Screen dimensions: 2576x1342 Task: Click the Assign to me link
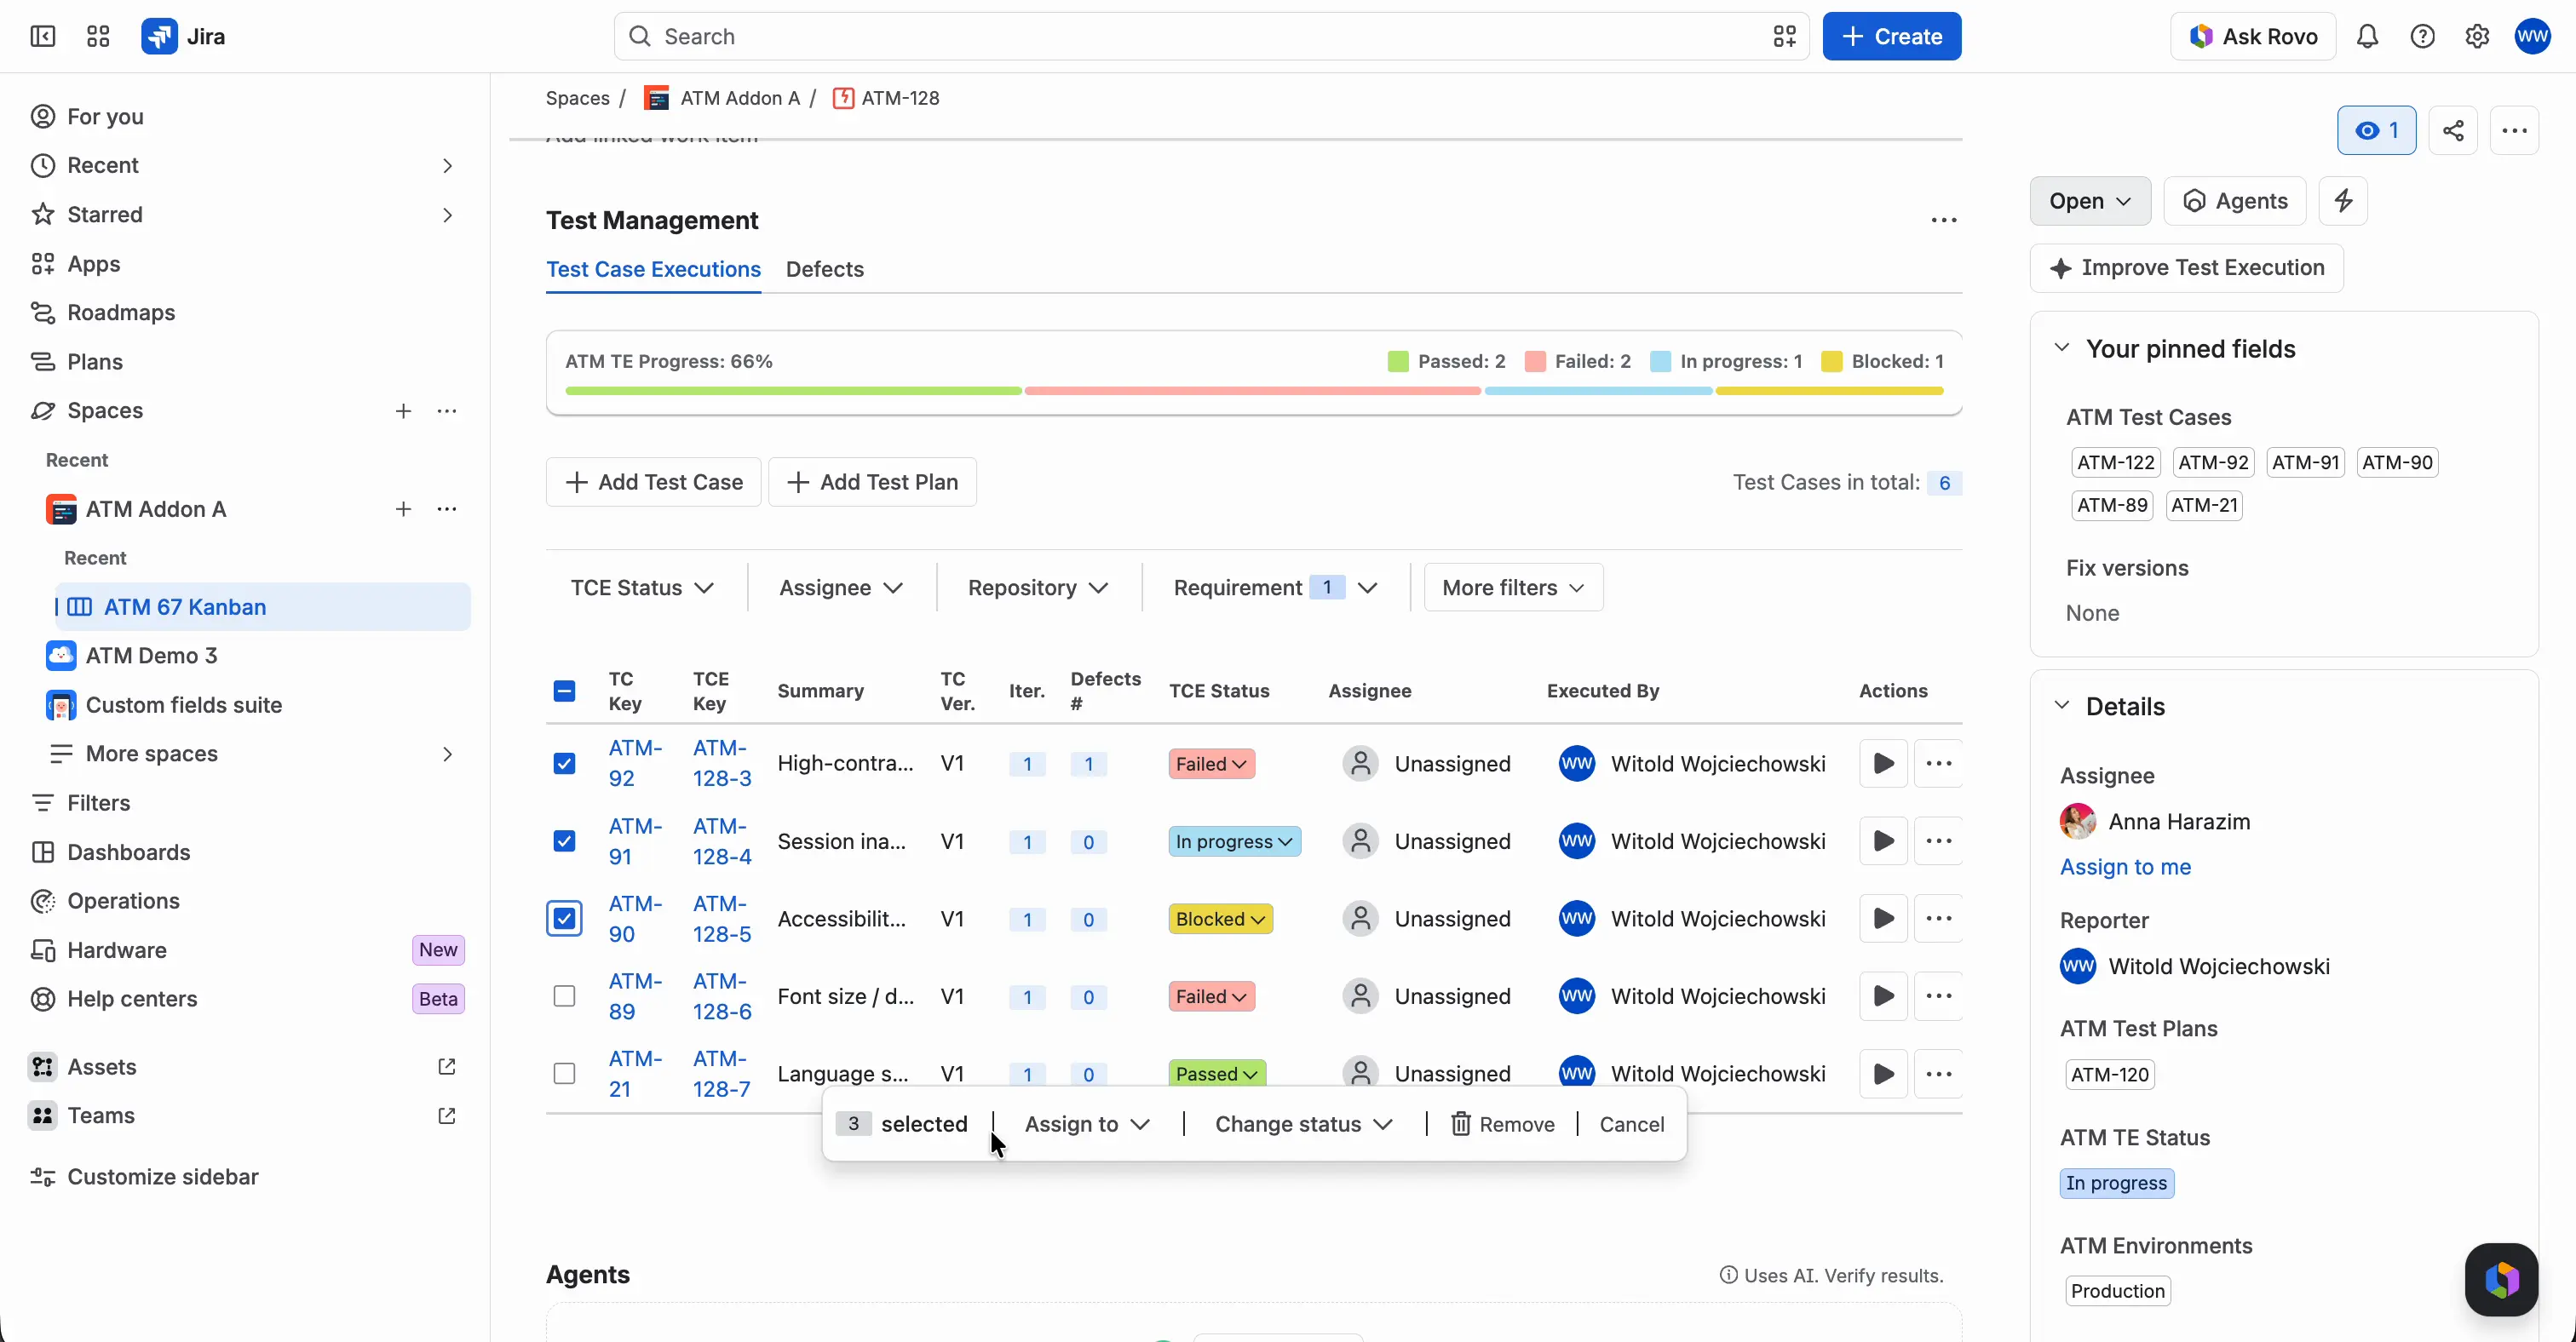(x=2125, y=868)
